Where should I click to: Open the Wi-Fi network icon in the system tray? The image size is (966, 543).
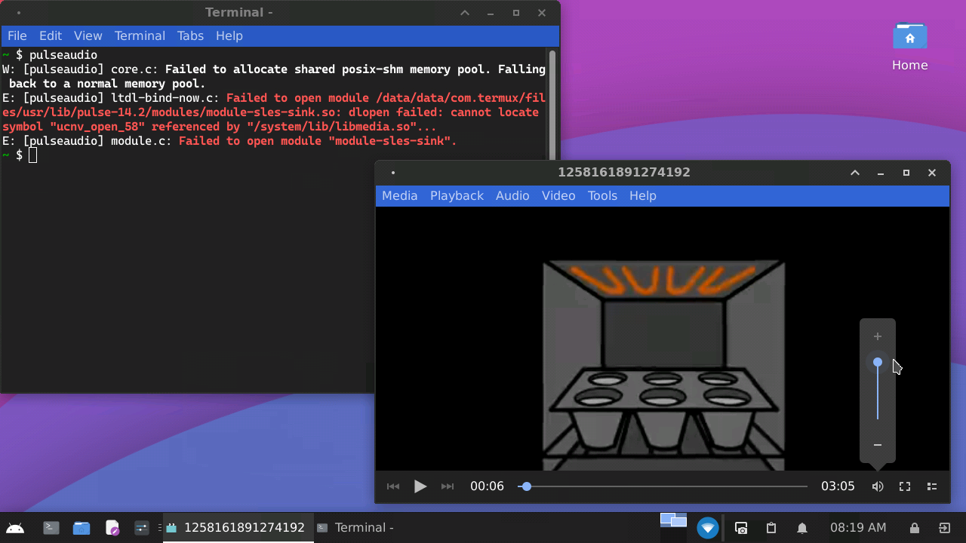(708, 527)
